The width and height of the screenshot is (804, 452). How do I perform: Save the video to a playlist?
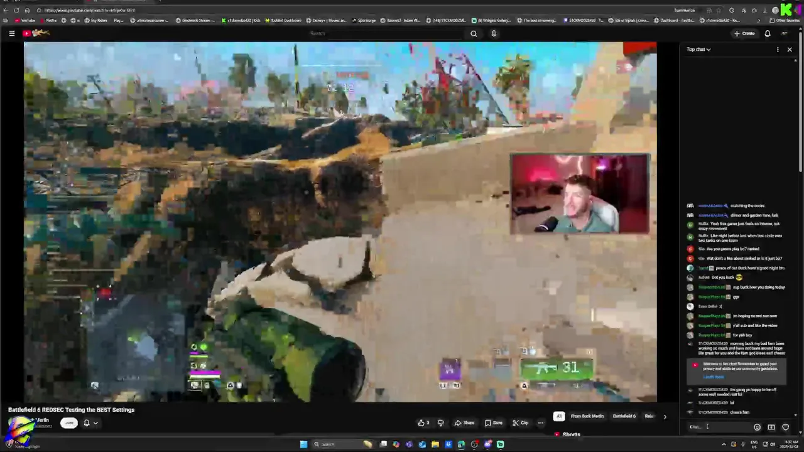[x=494, y=422]
